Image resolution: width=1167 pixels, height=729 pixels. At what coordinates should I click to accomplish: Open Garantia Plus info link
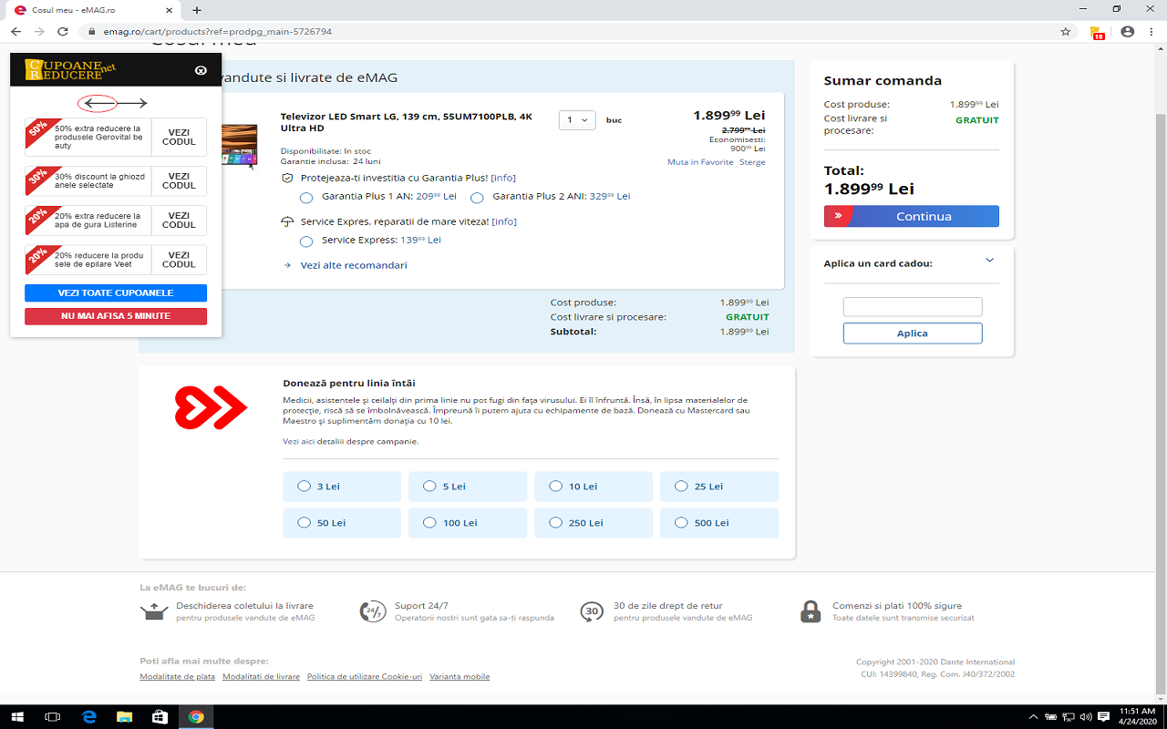(x=503, y=178)
